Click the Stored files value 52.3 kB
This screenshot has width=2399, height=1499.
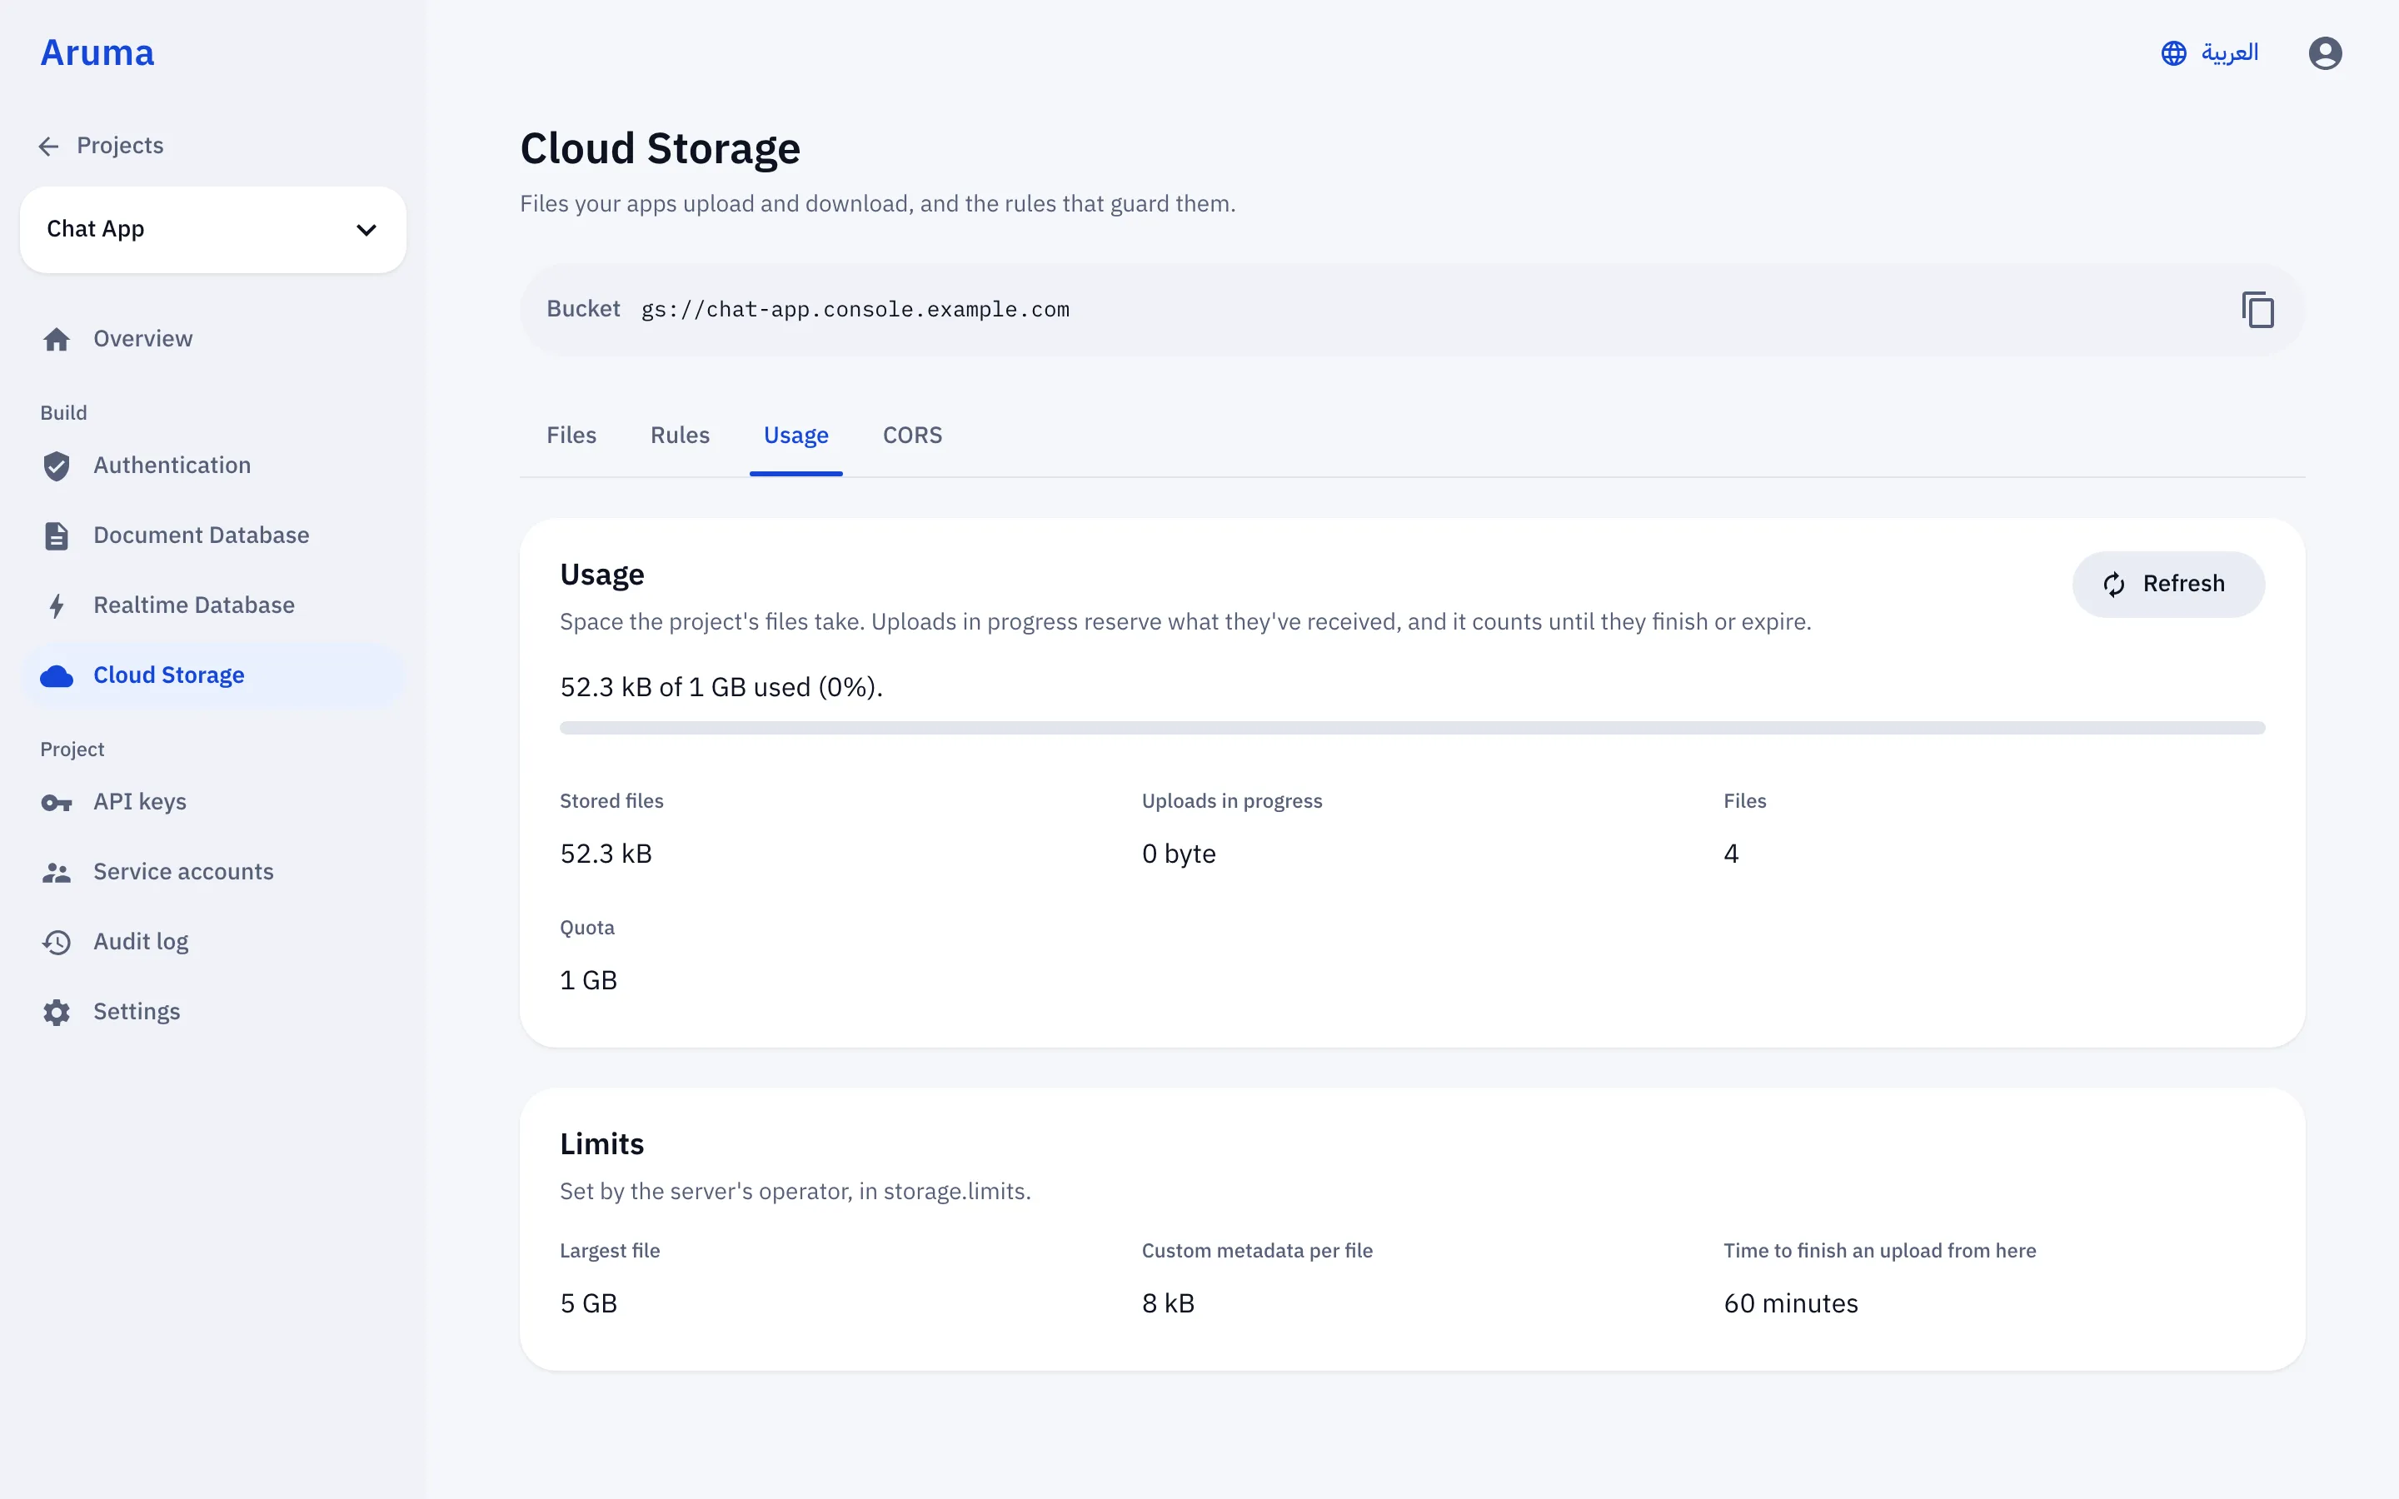point(606,854)
